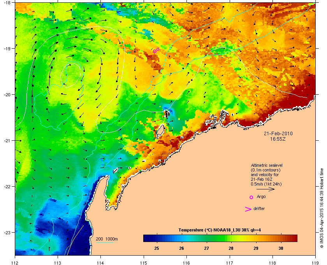Click the '21-Feb 16Z' legend line
The image size is (327, 265).
(262, 180)
